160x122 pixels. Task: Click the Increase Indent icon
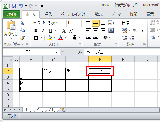[96, 38]
